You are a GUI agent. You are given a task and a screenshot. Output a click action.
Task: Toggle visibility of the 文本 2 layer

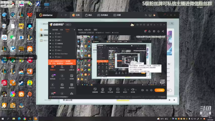50,57
